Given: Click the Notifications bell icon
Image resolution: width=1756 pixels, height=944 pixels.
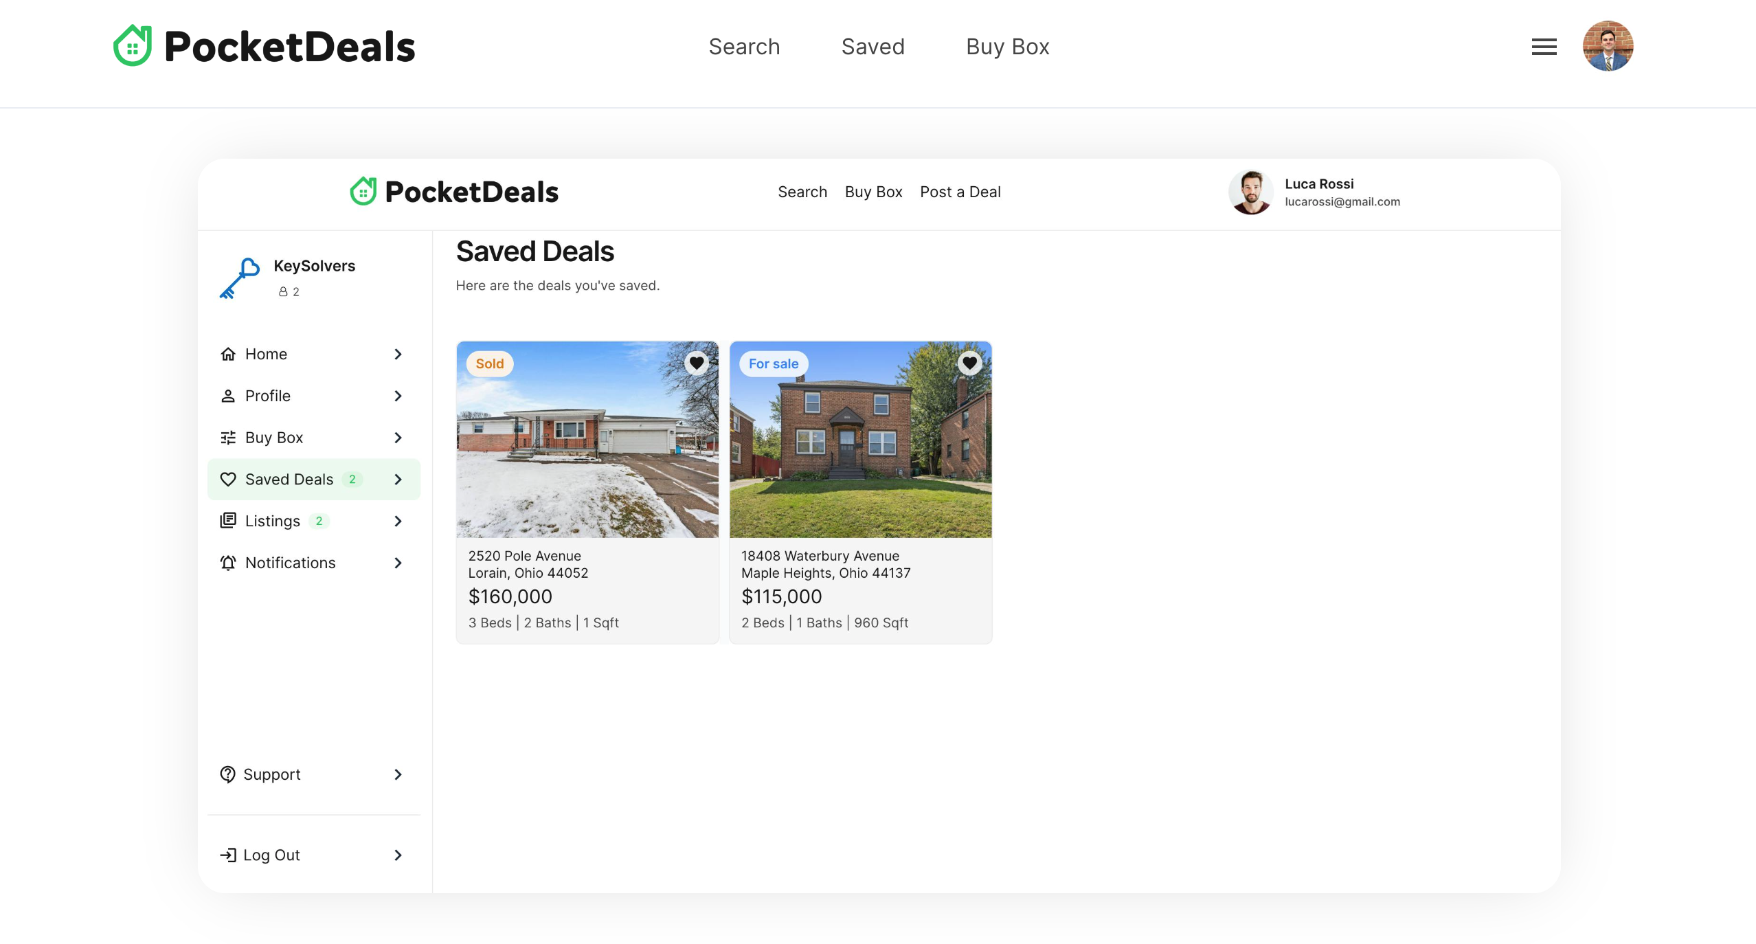Looking at the screenshot, I should [x=228, y=563].
